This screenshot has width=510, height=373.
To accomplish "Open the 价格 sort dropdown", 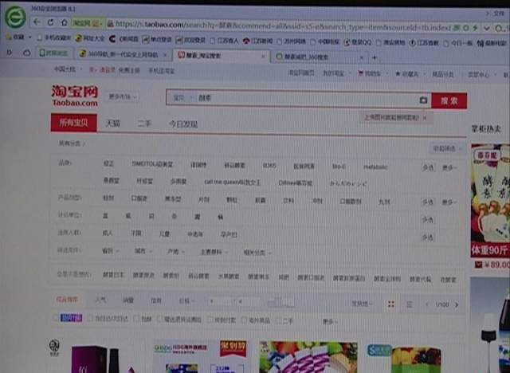I will (186, 300).
